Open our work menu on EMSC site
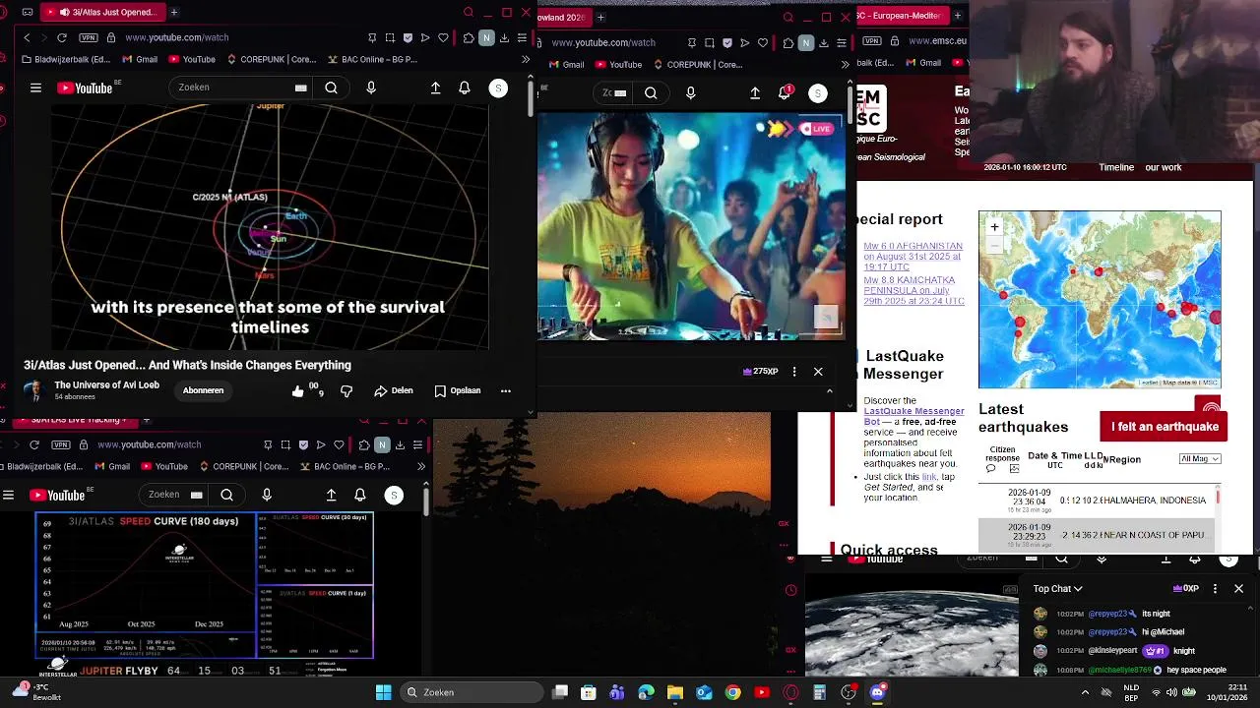The width and height of the screenshot is (1260, 708). click(1164, 167)
